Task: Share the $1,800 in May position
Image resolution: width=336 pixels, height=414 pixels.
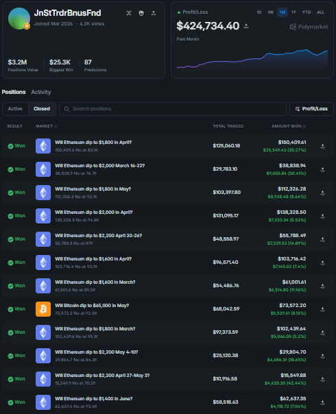Action: tap(322, 193)
